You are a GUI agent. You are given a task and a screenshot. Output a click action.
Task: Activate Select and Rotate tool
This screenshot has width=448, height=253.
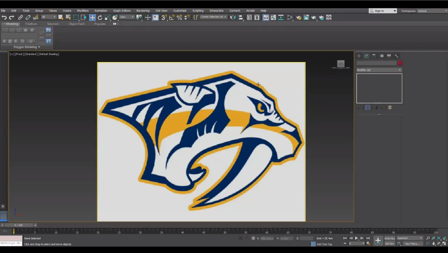point(100,17)
